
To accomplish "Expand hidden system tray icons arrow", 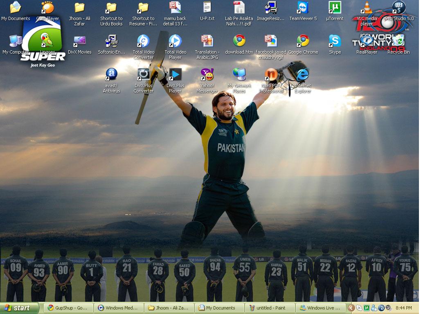I will click(351, 308).
